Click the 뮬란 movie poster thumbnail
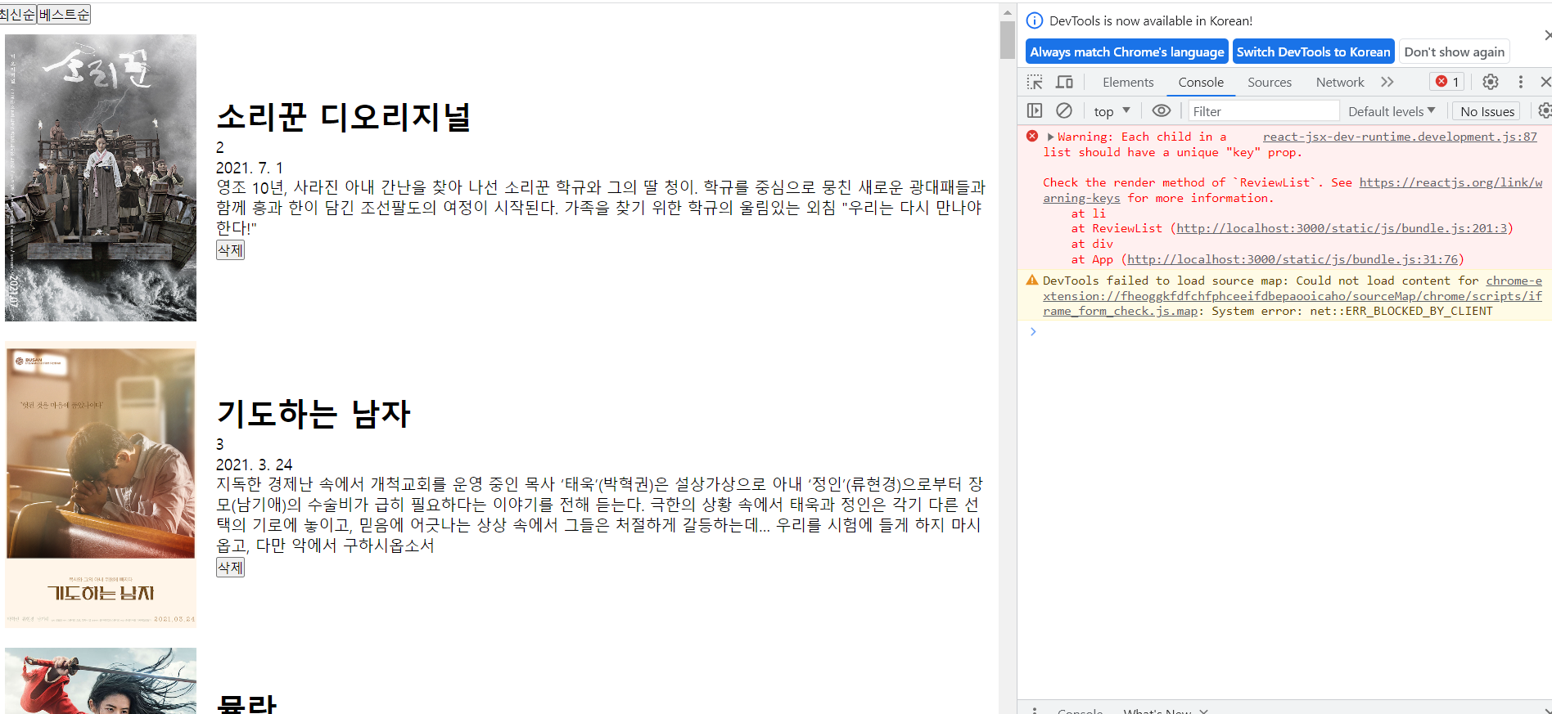Screen dimensions: 1552x714 pos(101,680)
